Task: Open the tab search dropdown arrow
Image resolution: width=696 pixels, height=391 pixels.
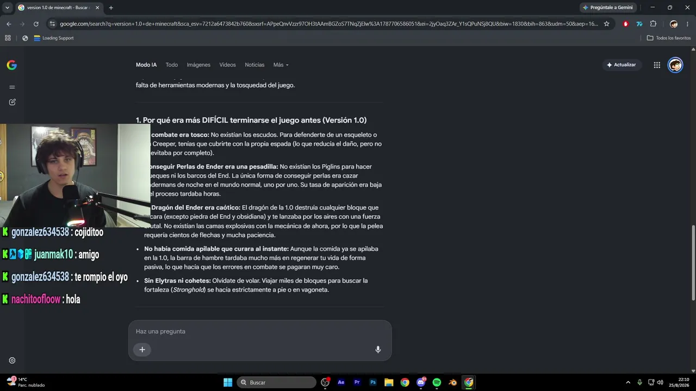Action: pyautogui.click(x=7, y=8)
